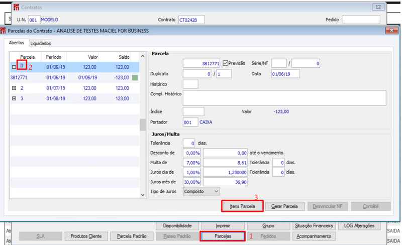Image resolution: width=402 pixels, height=245 pixels.
Task: Open Parcelas button in bottom bar
Action: point(223,236)
